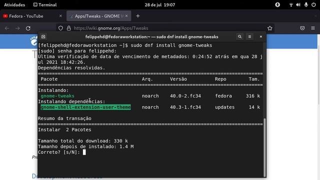Click 'Instalar 2 Pacotes' line
The height and width of the screenshot is (180, 320).
64,130
